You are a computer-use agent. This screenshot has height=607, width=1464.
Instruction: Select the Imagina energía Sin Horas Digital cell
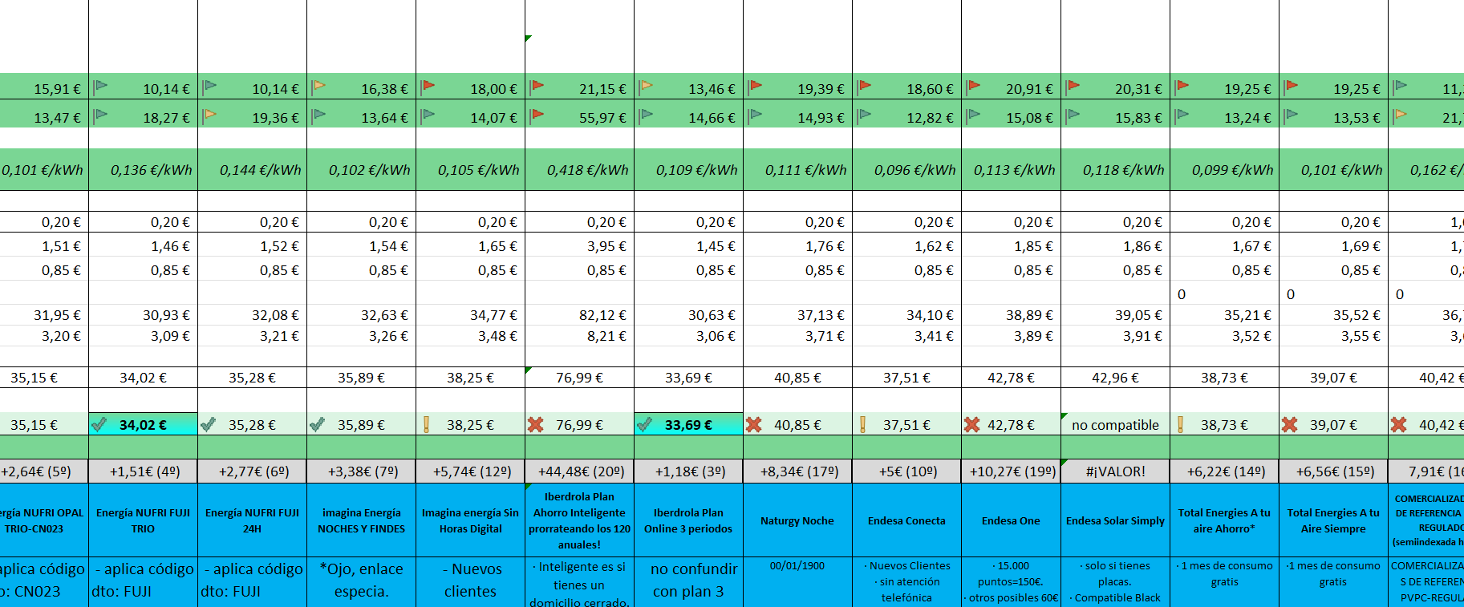471,520
